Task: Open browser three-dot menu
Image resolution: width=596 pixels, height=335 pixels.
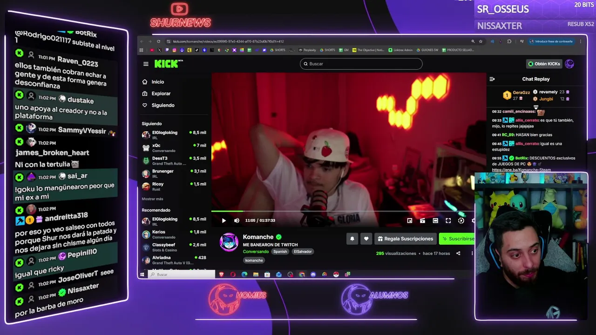Action: click(x=581, y=41)
